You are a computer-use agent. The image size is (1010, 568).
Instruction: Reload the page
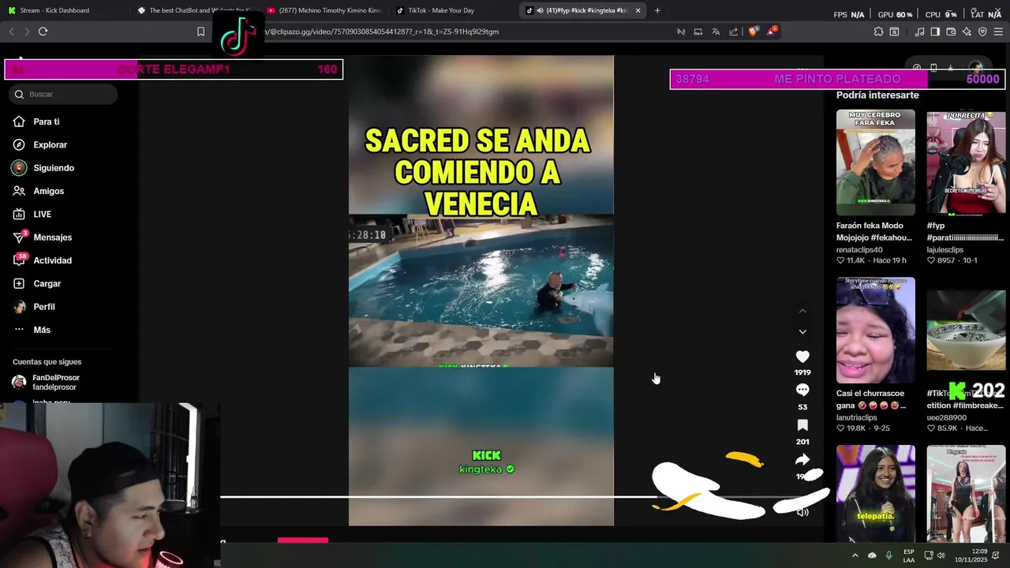tap(43, 32)
